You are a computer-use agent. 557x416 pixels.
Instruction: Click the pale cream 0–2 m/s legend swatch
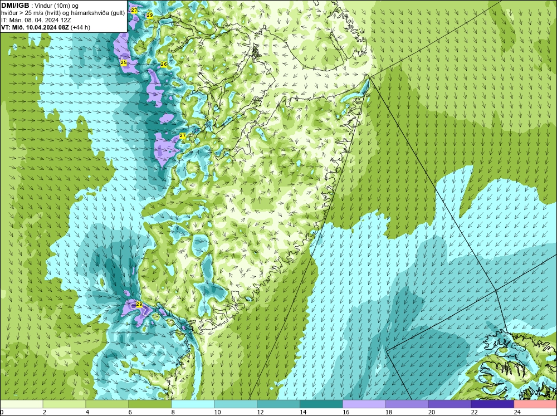click(22, 404)
